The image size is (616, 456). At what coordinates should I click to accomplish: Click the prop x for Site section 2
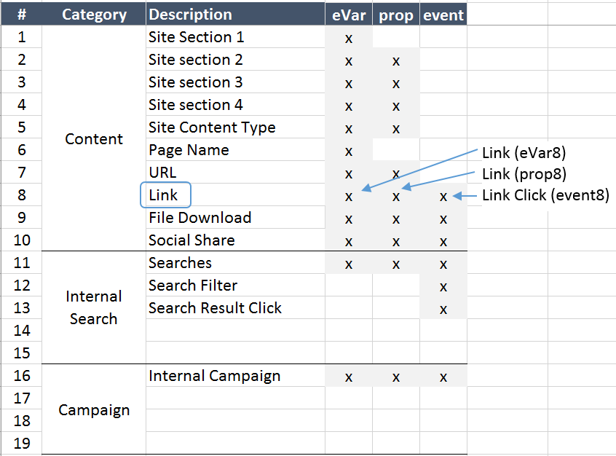(396, 61)
